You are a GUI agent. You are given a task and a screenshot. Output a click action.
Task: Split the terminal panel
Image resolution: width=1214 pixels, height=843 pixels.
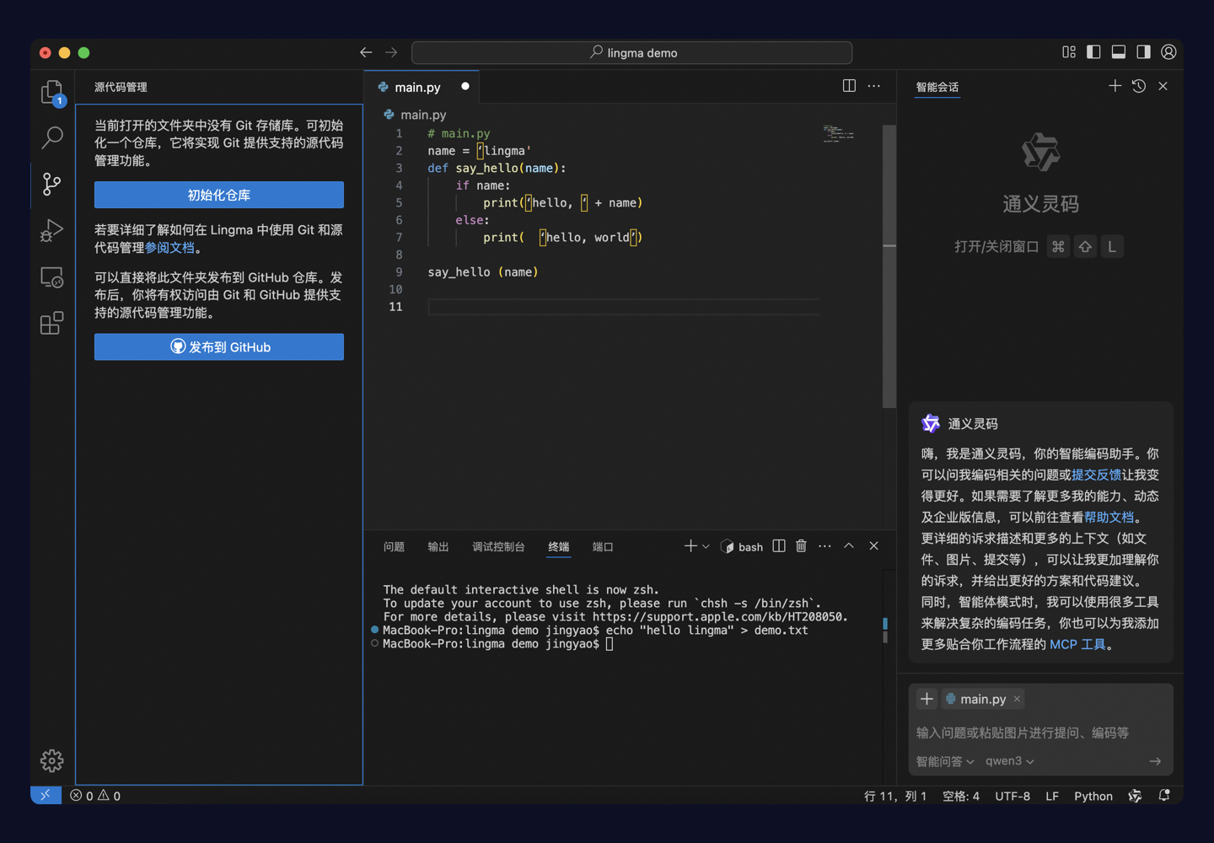[x=779, y=546]
